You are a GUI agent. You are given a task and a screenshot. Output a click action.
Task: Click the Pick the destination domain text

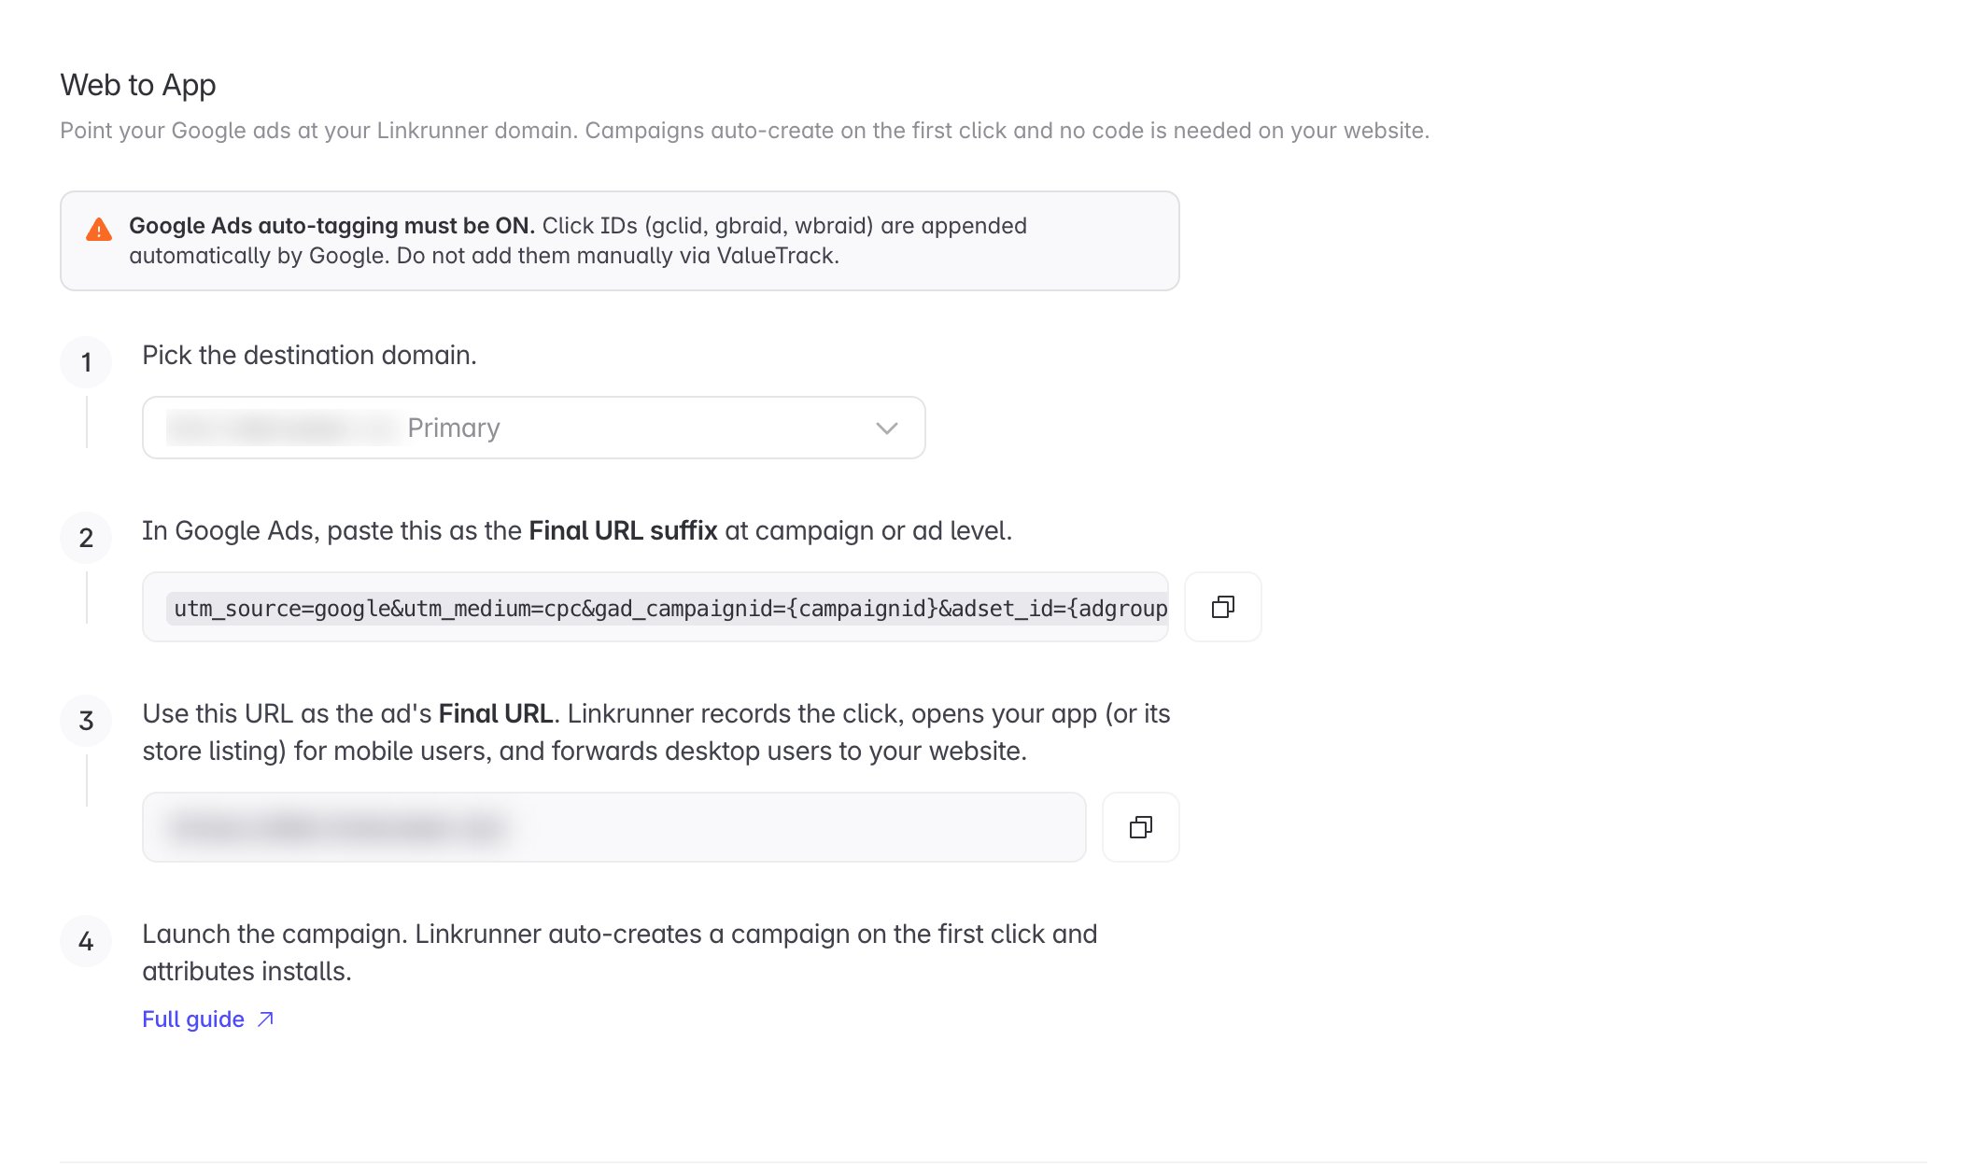[309, 355]
